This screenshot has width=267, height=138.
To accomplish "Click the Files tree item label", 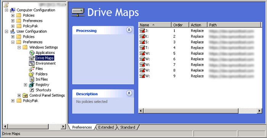I will [39, 69].
